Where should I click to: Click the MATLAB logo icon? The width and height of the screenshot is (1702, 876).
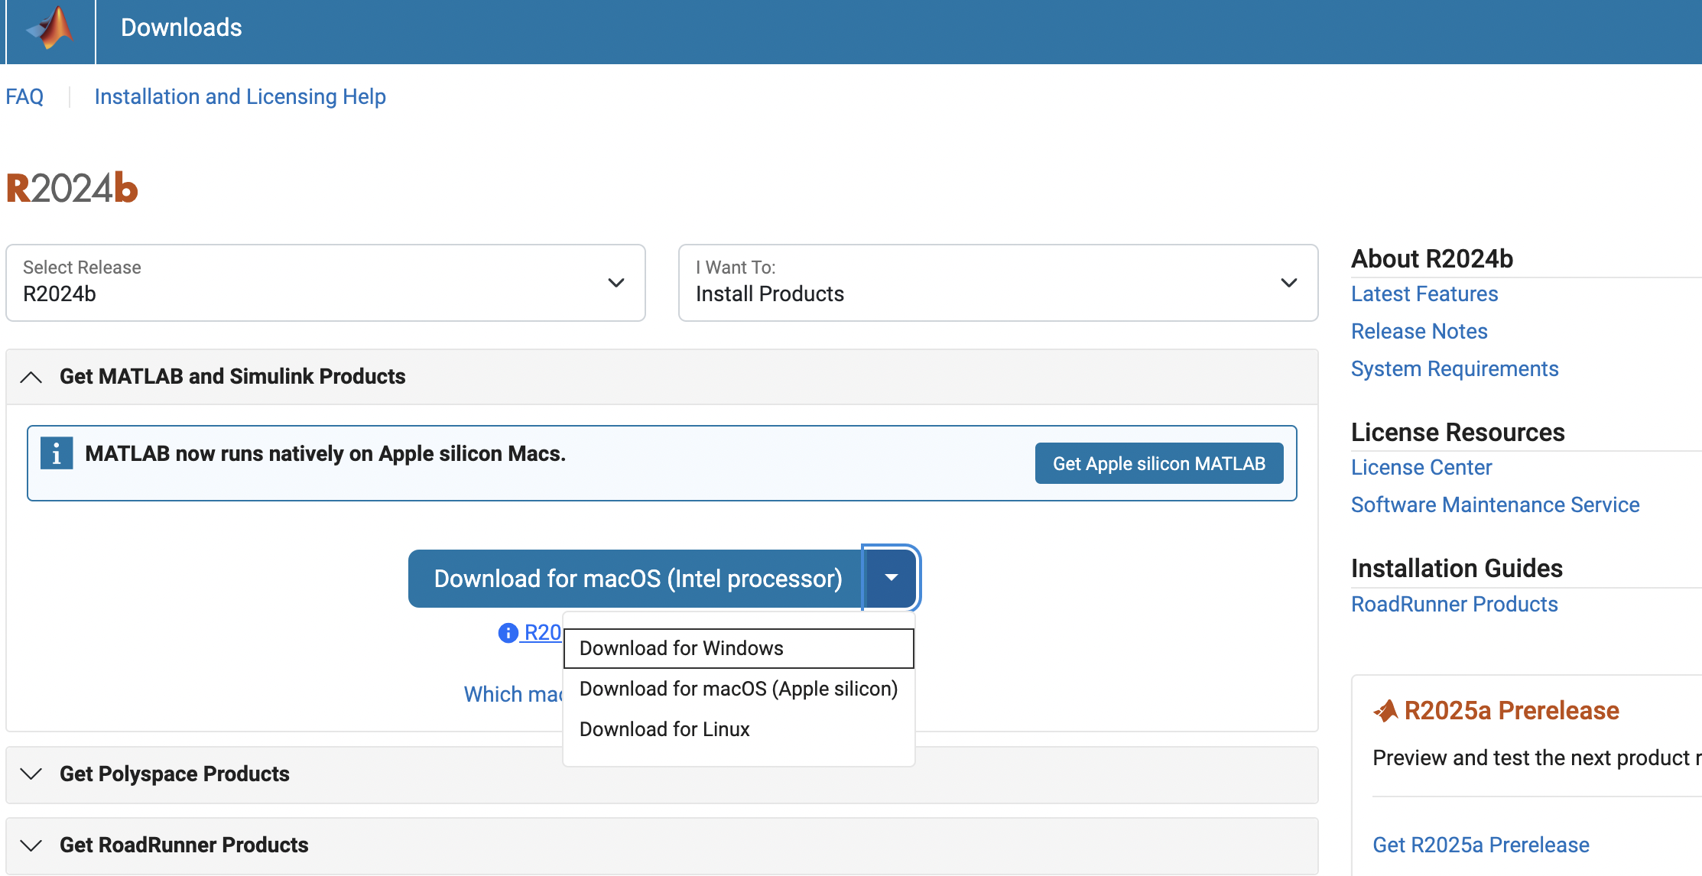pos(50,29)
